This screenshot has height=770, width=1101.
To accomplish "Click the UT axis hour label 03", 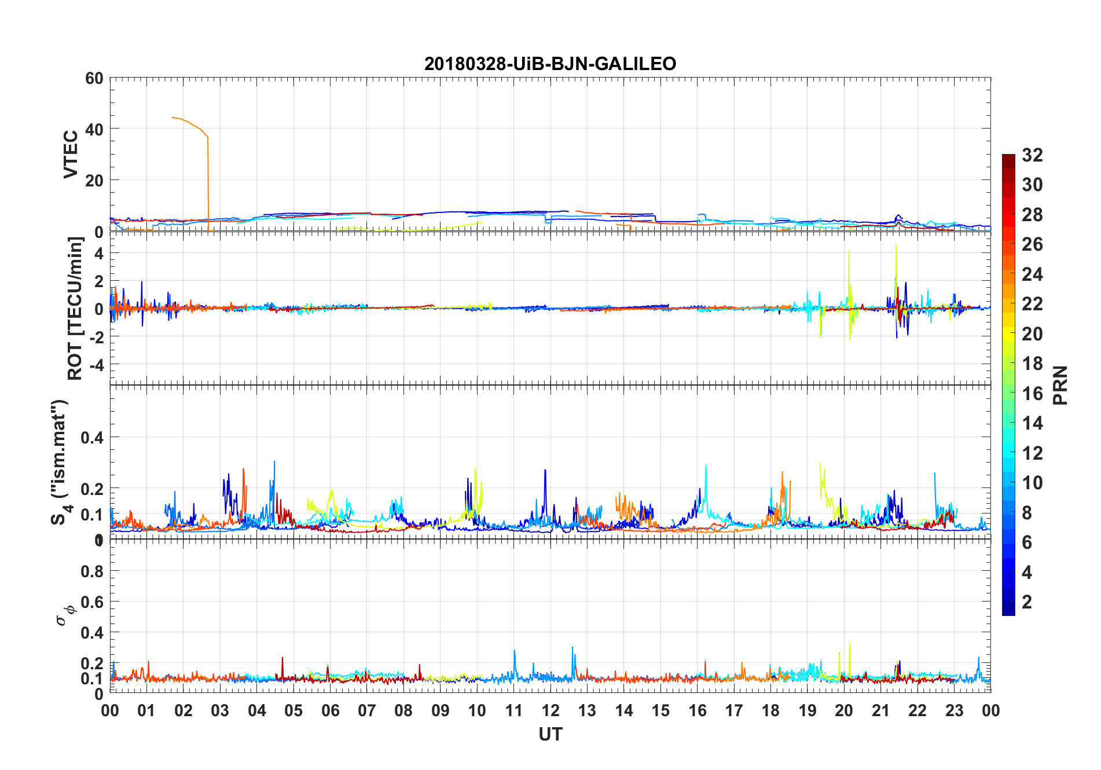I will 220,710.
